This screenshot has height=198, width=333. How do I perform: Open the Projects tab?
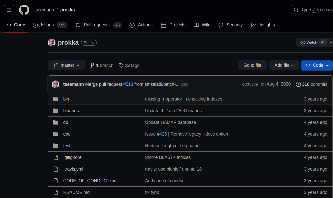[173, 25]
